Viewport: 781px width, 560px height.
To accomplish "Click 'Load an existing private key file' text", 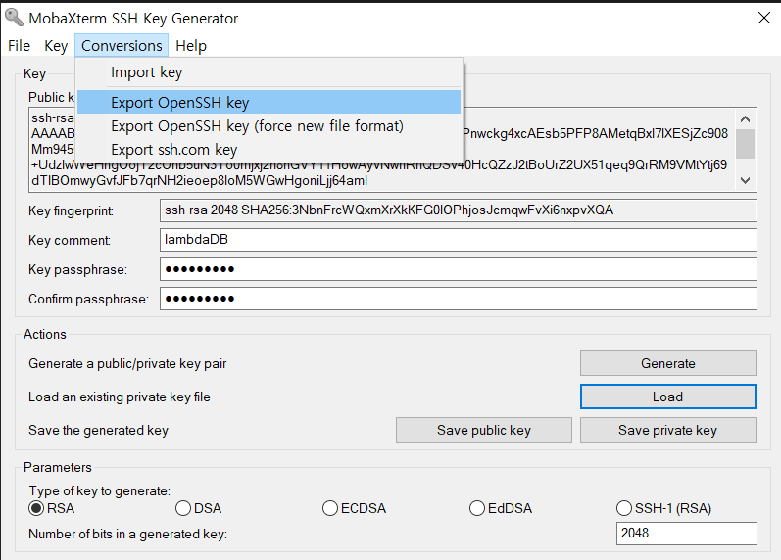I will click(120, 397).
